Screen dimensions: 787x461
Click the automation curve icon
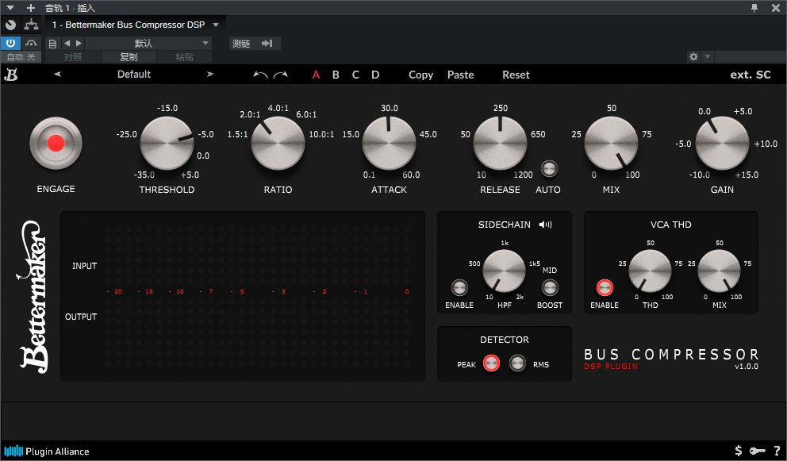(x=31, y=44)
